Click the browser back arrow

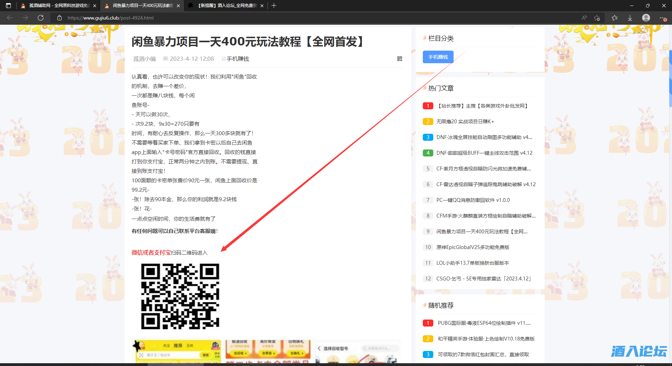[10, 18]
